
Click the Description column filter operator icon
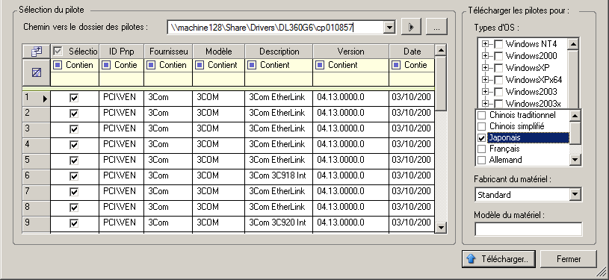[252, 65]
